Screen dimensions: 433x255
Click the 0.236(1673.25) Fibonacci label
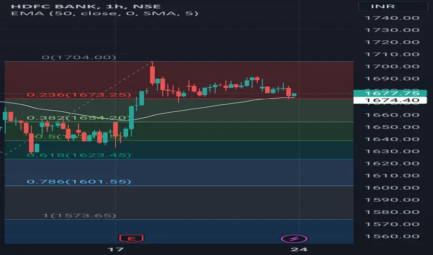(79, 95)
